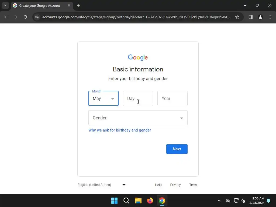This screenshot has width=276, height=207.
Task: Open the tab search dropdown arrow
Action: [5, 5]
